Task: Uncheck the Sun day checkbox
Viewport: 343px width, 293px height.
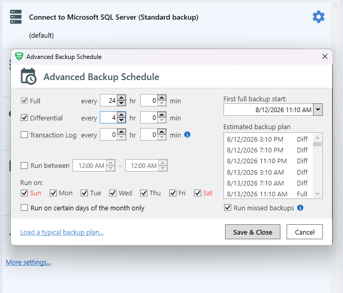Action: [x=24, y=193]
